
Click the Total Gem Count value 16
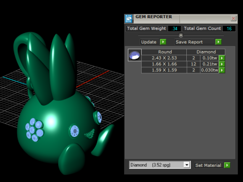[x=229, y=28]
